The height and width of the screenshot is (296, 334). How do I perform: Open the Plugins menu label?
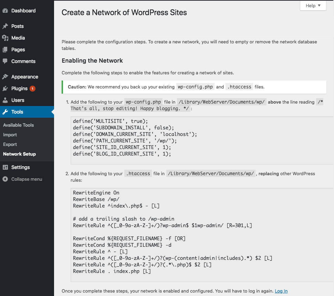coord(19,88)
